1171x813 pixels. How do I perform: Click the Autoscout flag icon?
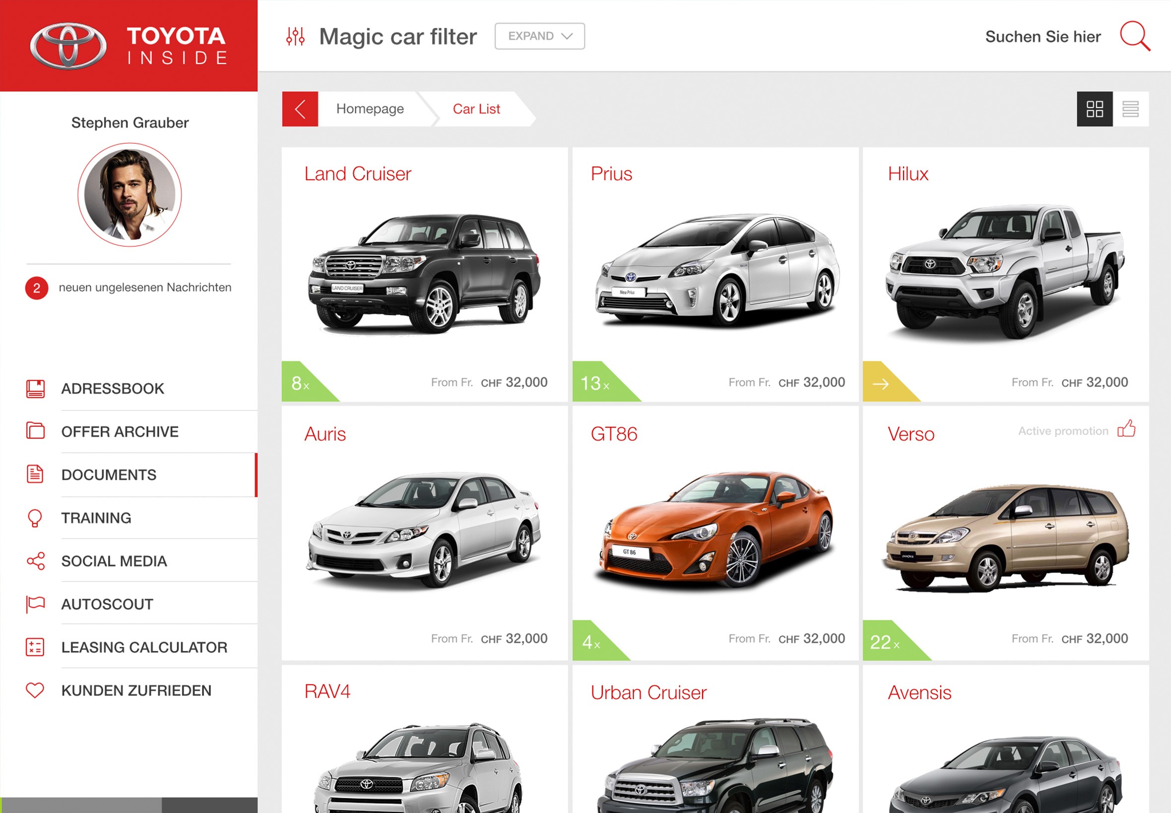tap(35, 604)
